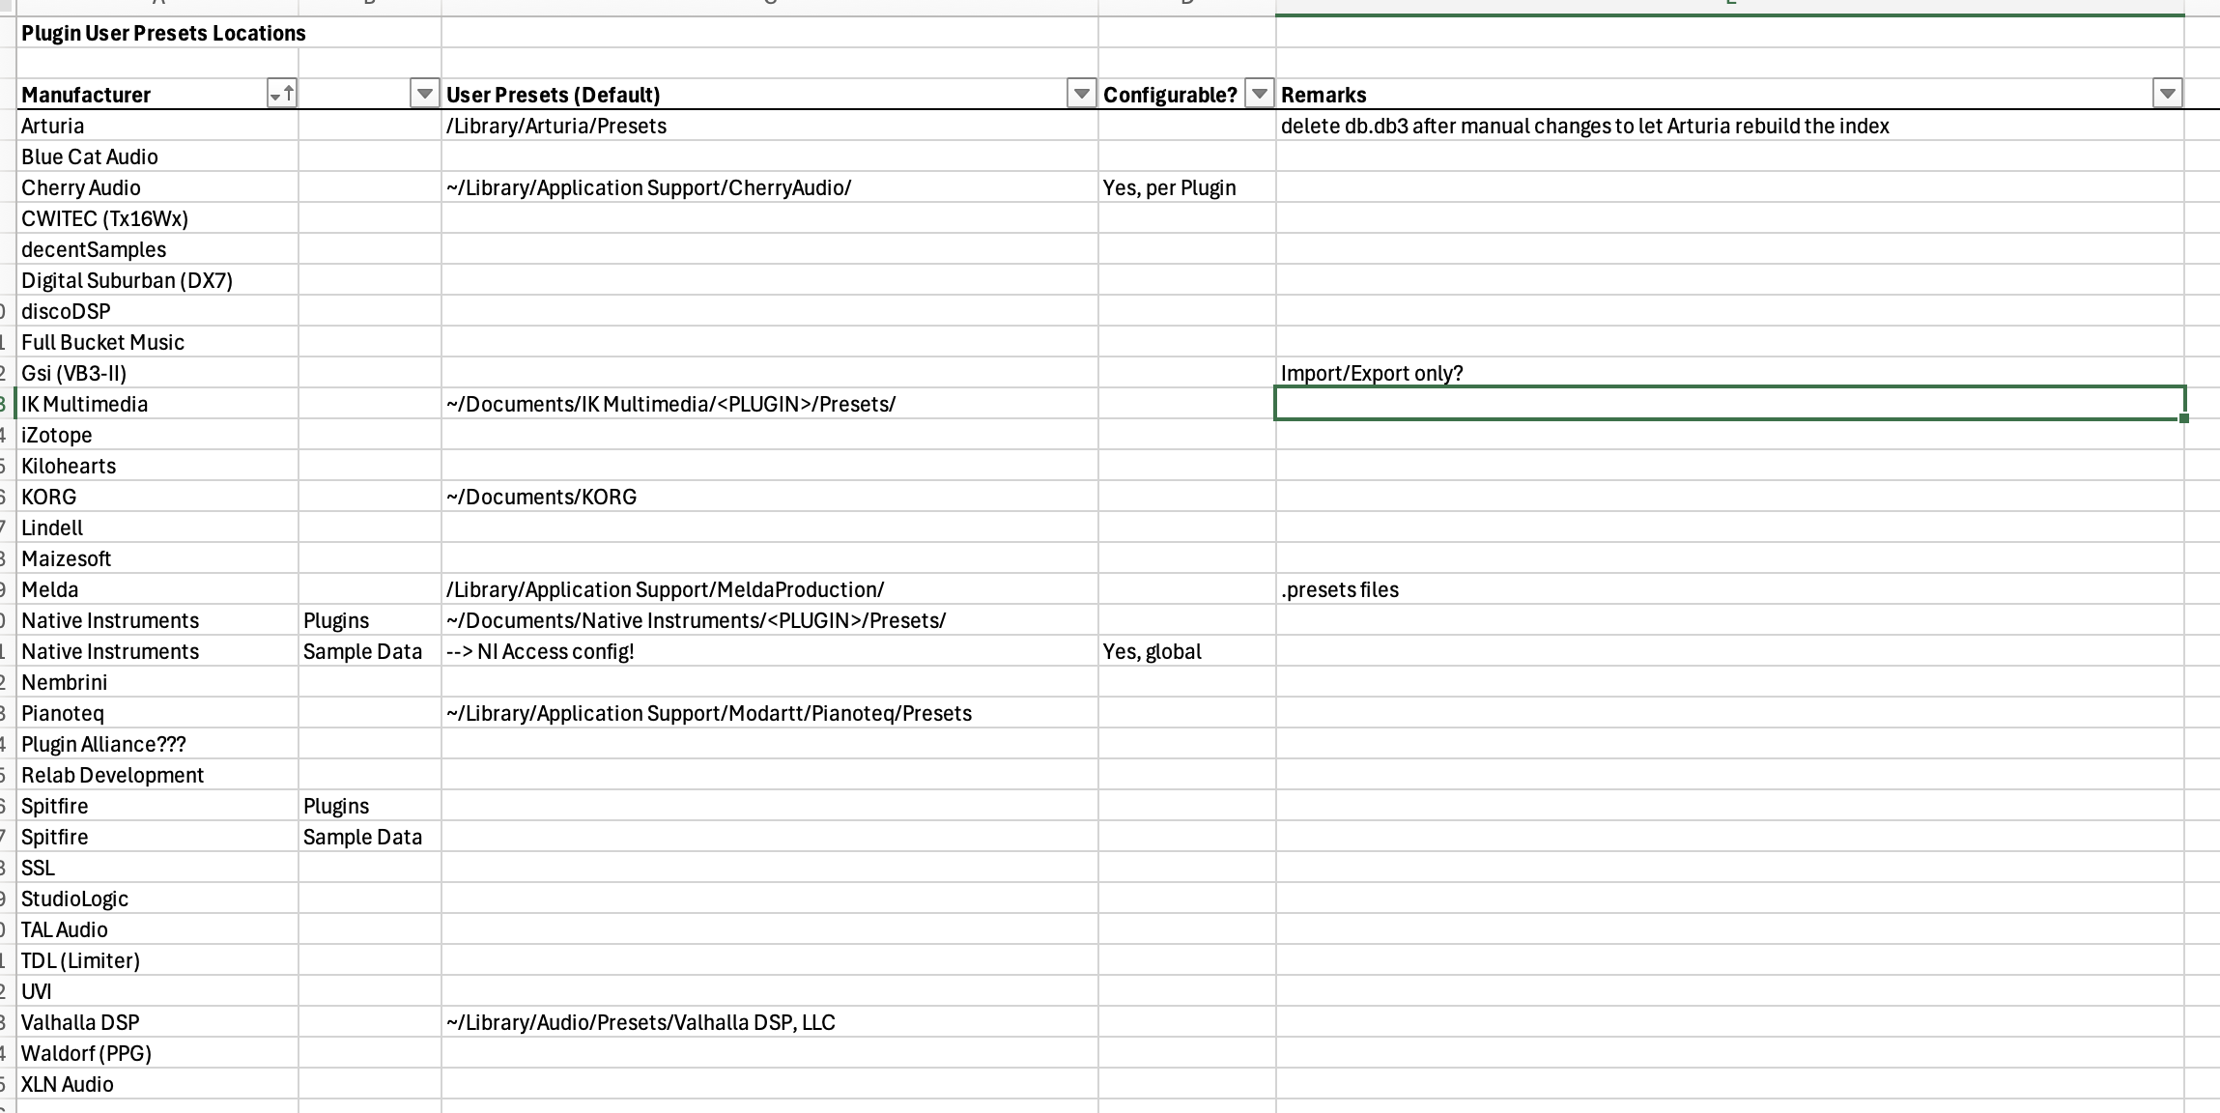Select the 'Sample Data' cell in the Native Instruments row

[x=370, y=651]
